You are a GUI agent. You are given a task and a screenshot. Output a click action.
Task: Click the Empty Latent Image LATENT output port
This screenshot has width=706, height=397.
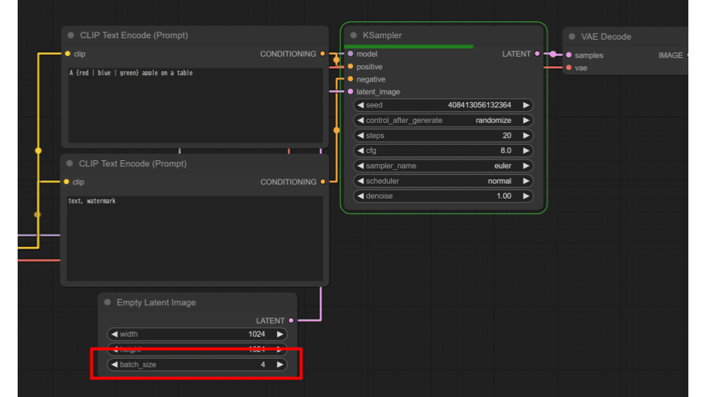pyautogui.click(x=291, y=321)
